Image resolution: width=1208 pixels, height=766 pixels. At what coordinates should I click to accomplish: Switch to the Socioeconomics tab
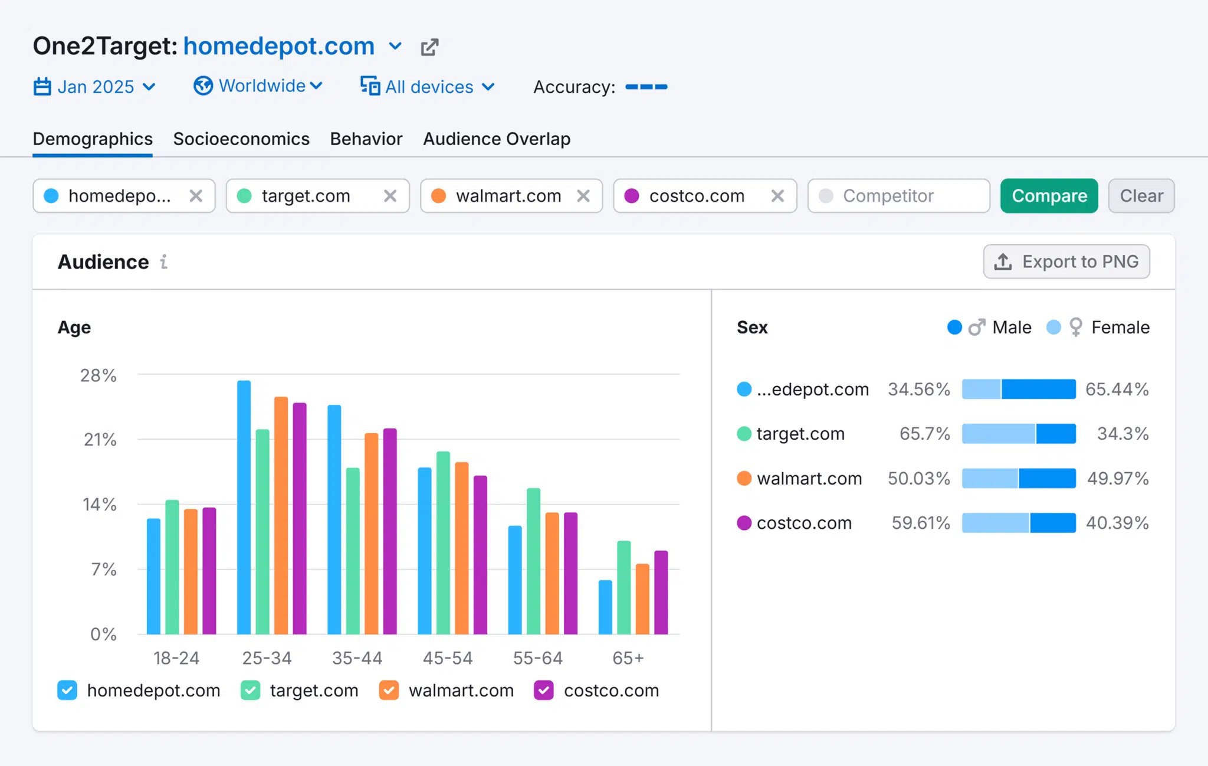tap(241, 139)
